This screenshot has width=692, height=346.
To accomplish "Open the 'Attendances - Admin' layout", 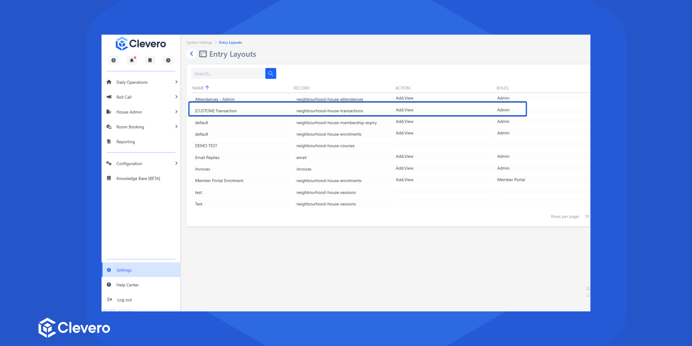I will tap(215, 99).
